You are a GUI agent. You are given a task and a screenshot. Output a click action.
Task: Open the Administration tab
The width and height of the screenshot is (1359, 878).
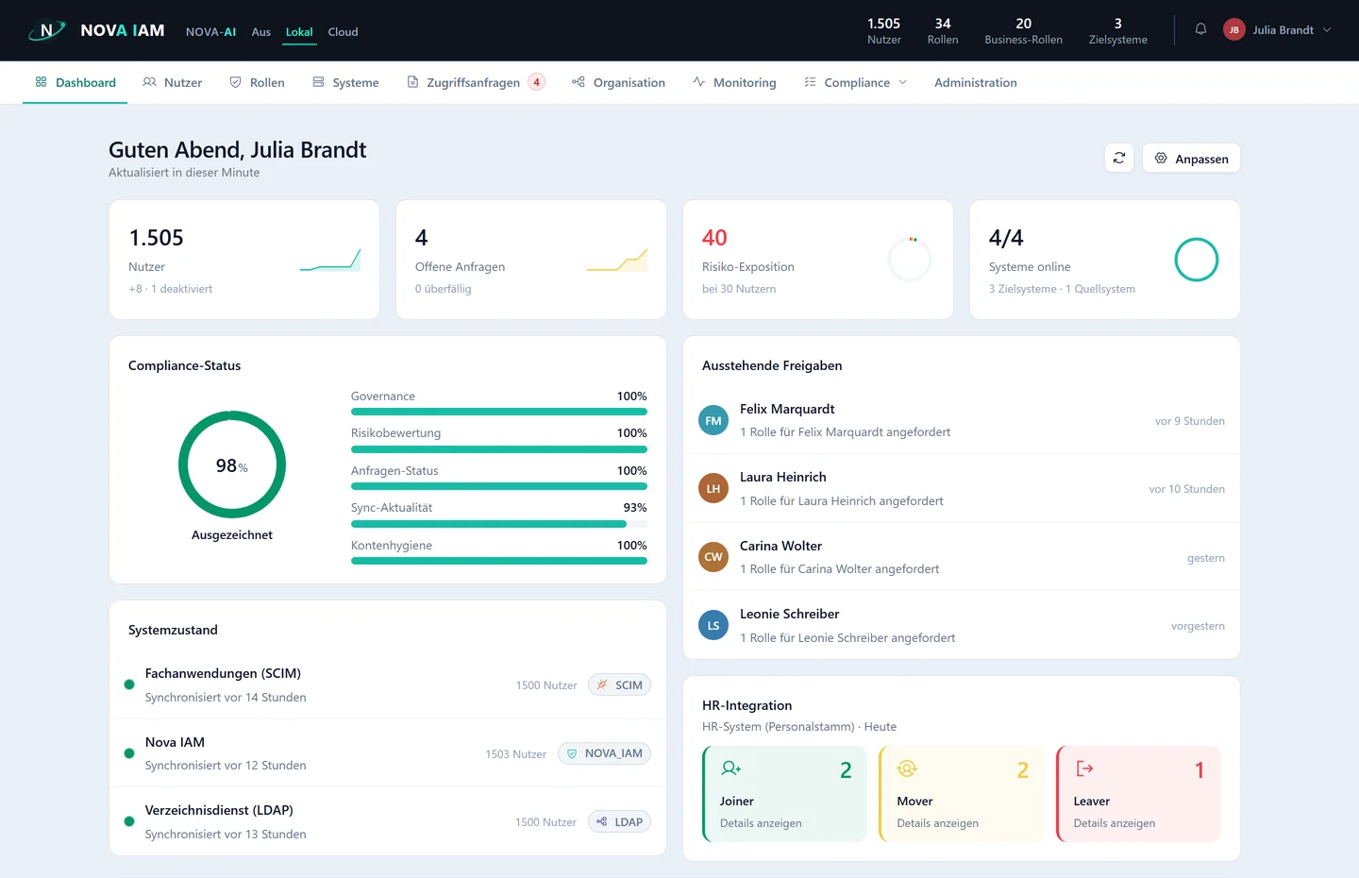coord(976,82)
